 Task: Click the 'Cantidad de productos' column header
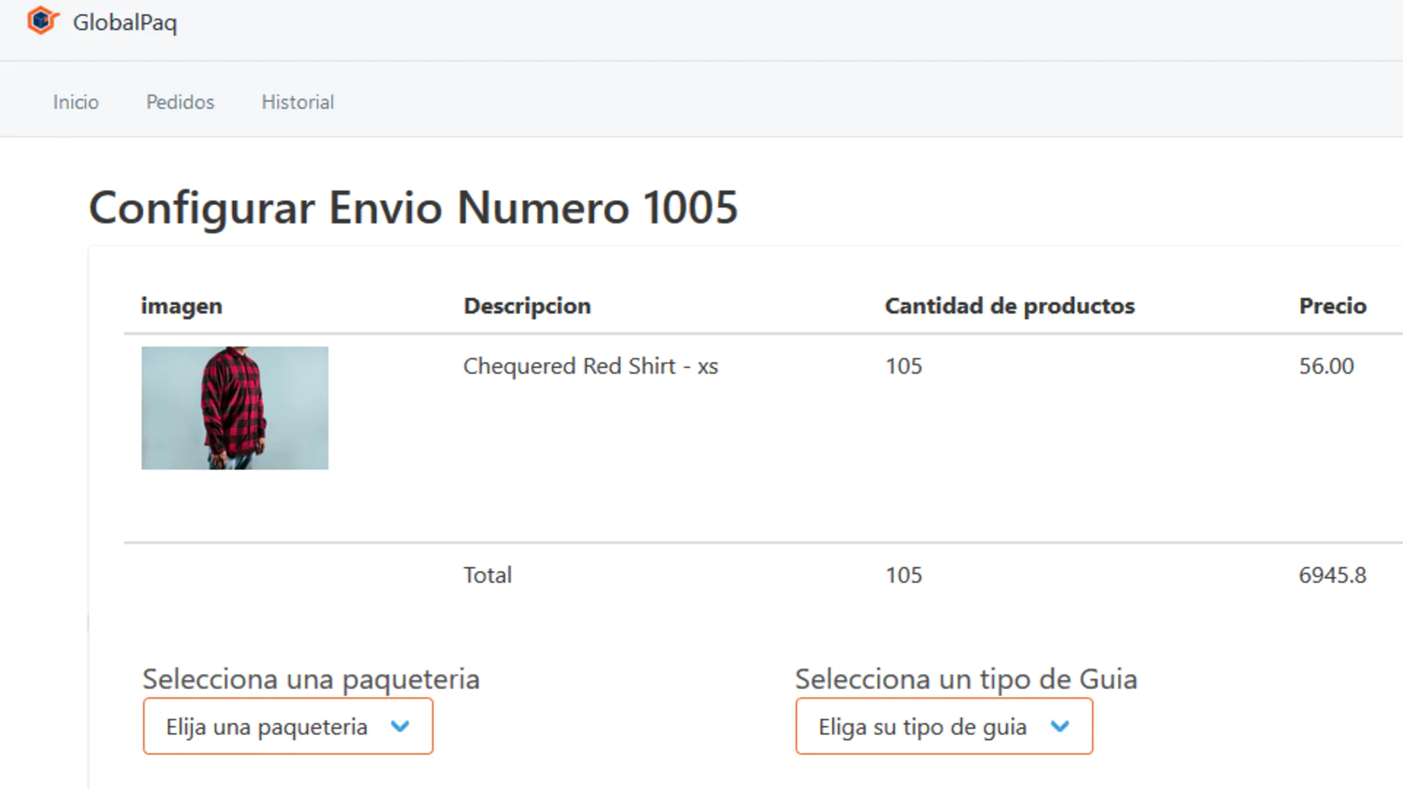point(1009,306)
